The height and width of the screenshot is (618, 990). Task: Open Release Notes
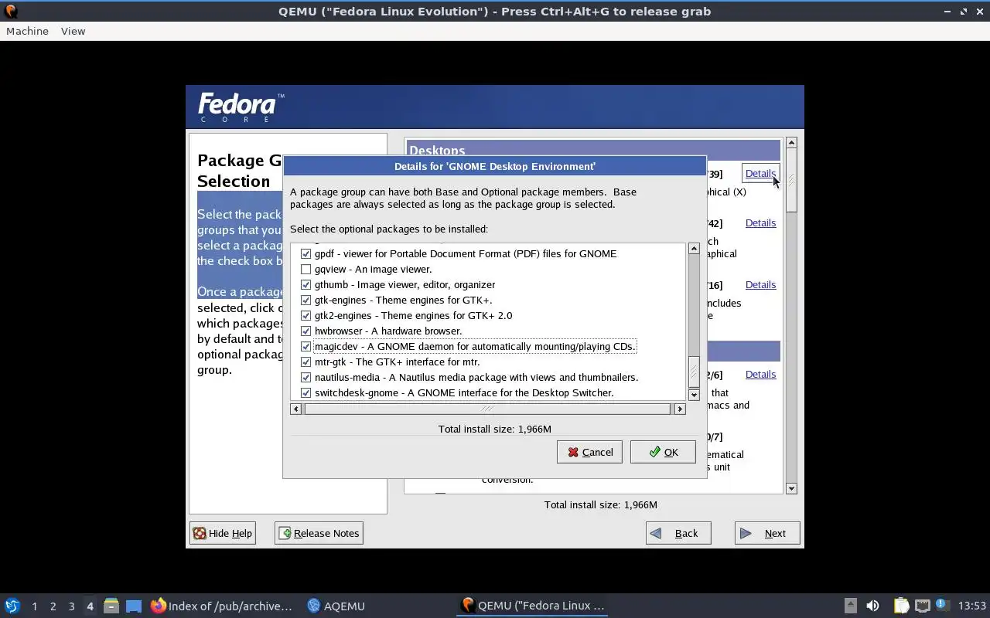(x=319, y=533)
